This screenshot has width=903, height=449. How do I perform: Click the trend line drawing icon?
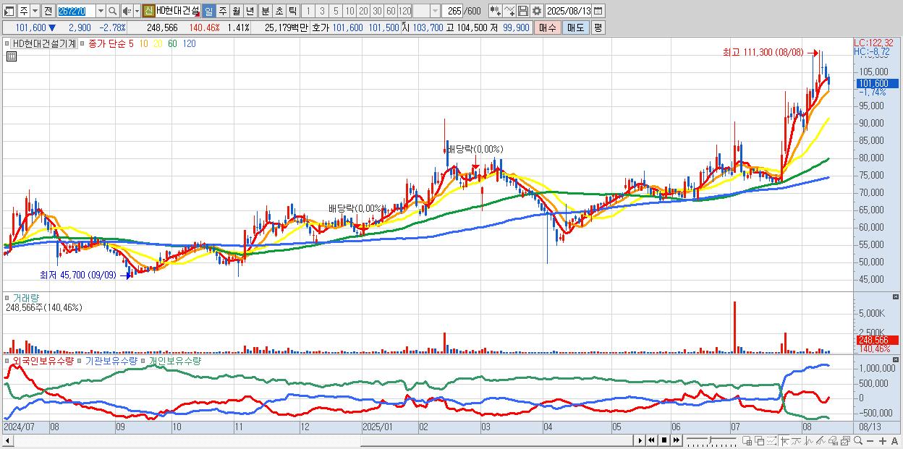(x=796, y=441)
